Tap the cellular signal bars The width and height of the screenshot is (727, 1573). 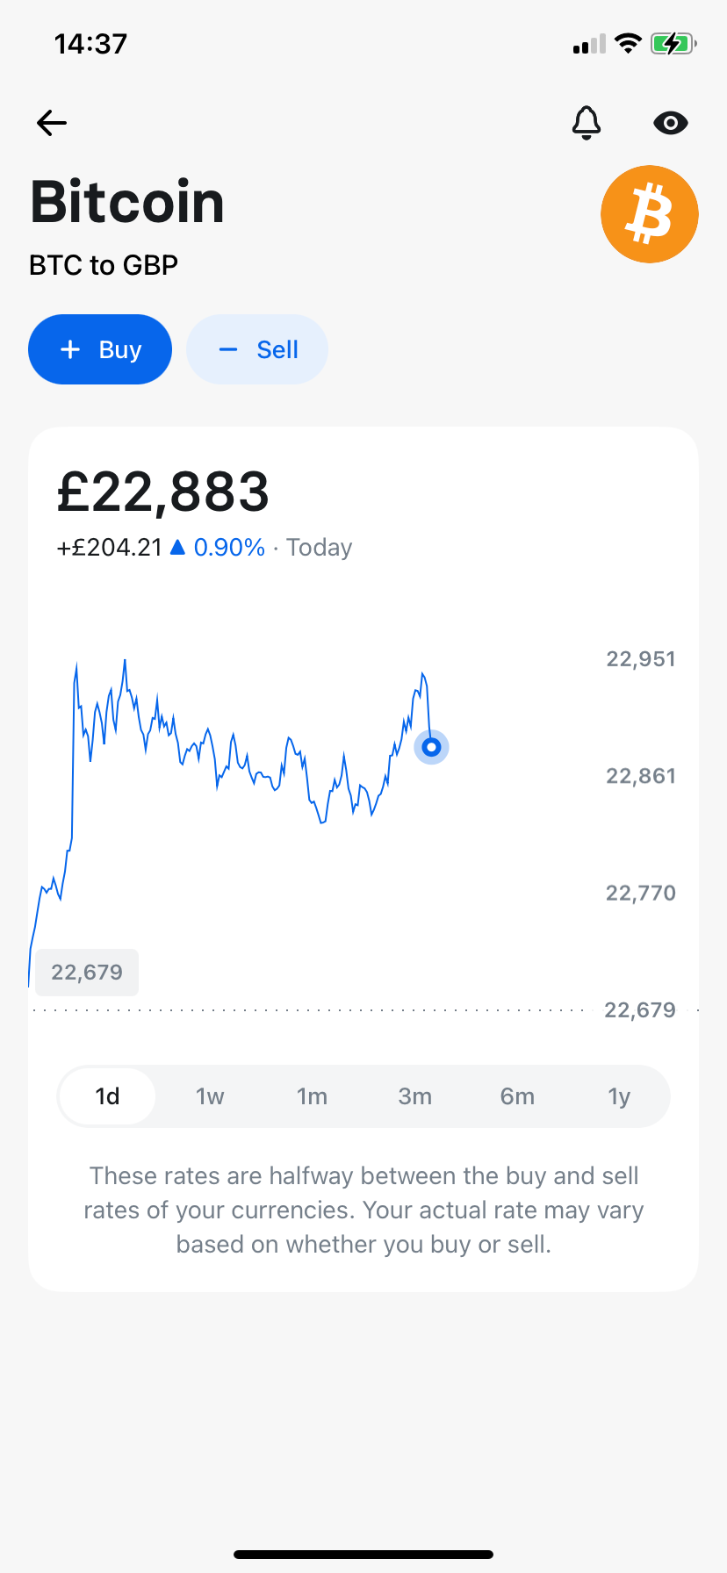[x=589, y=45]
